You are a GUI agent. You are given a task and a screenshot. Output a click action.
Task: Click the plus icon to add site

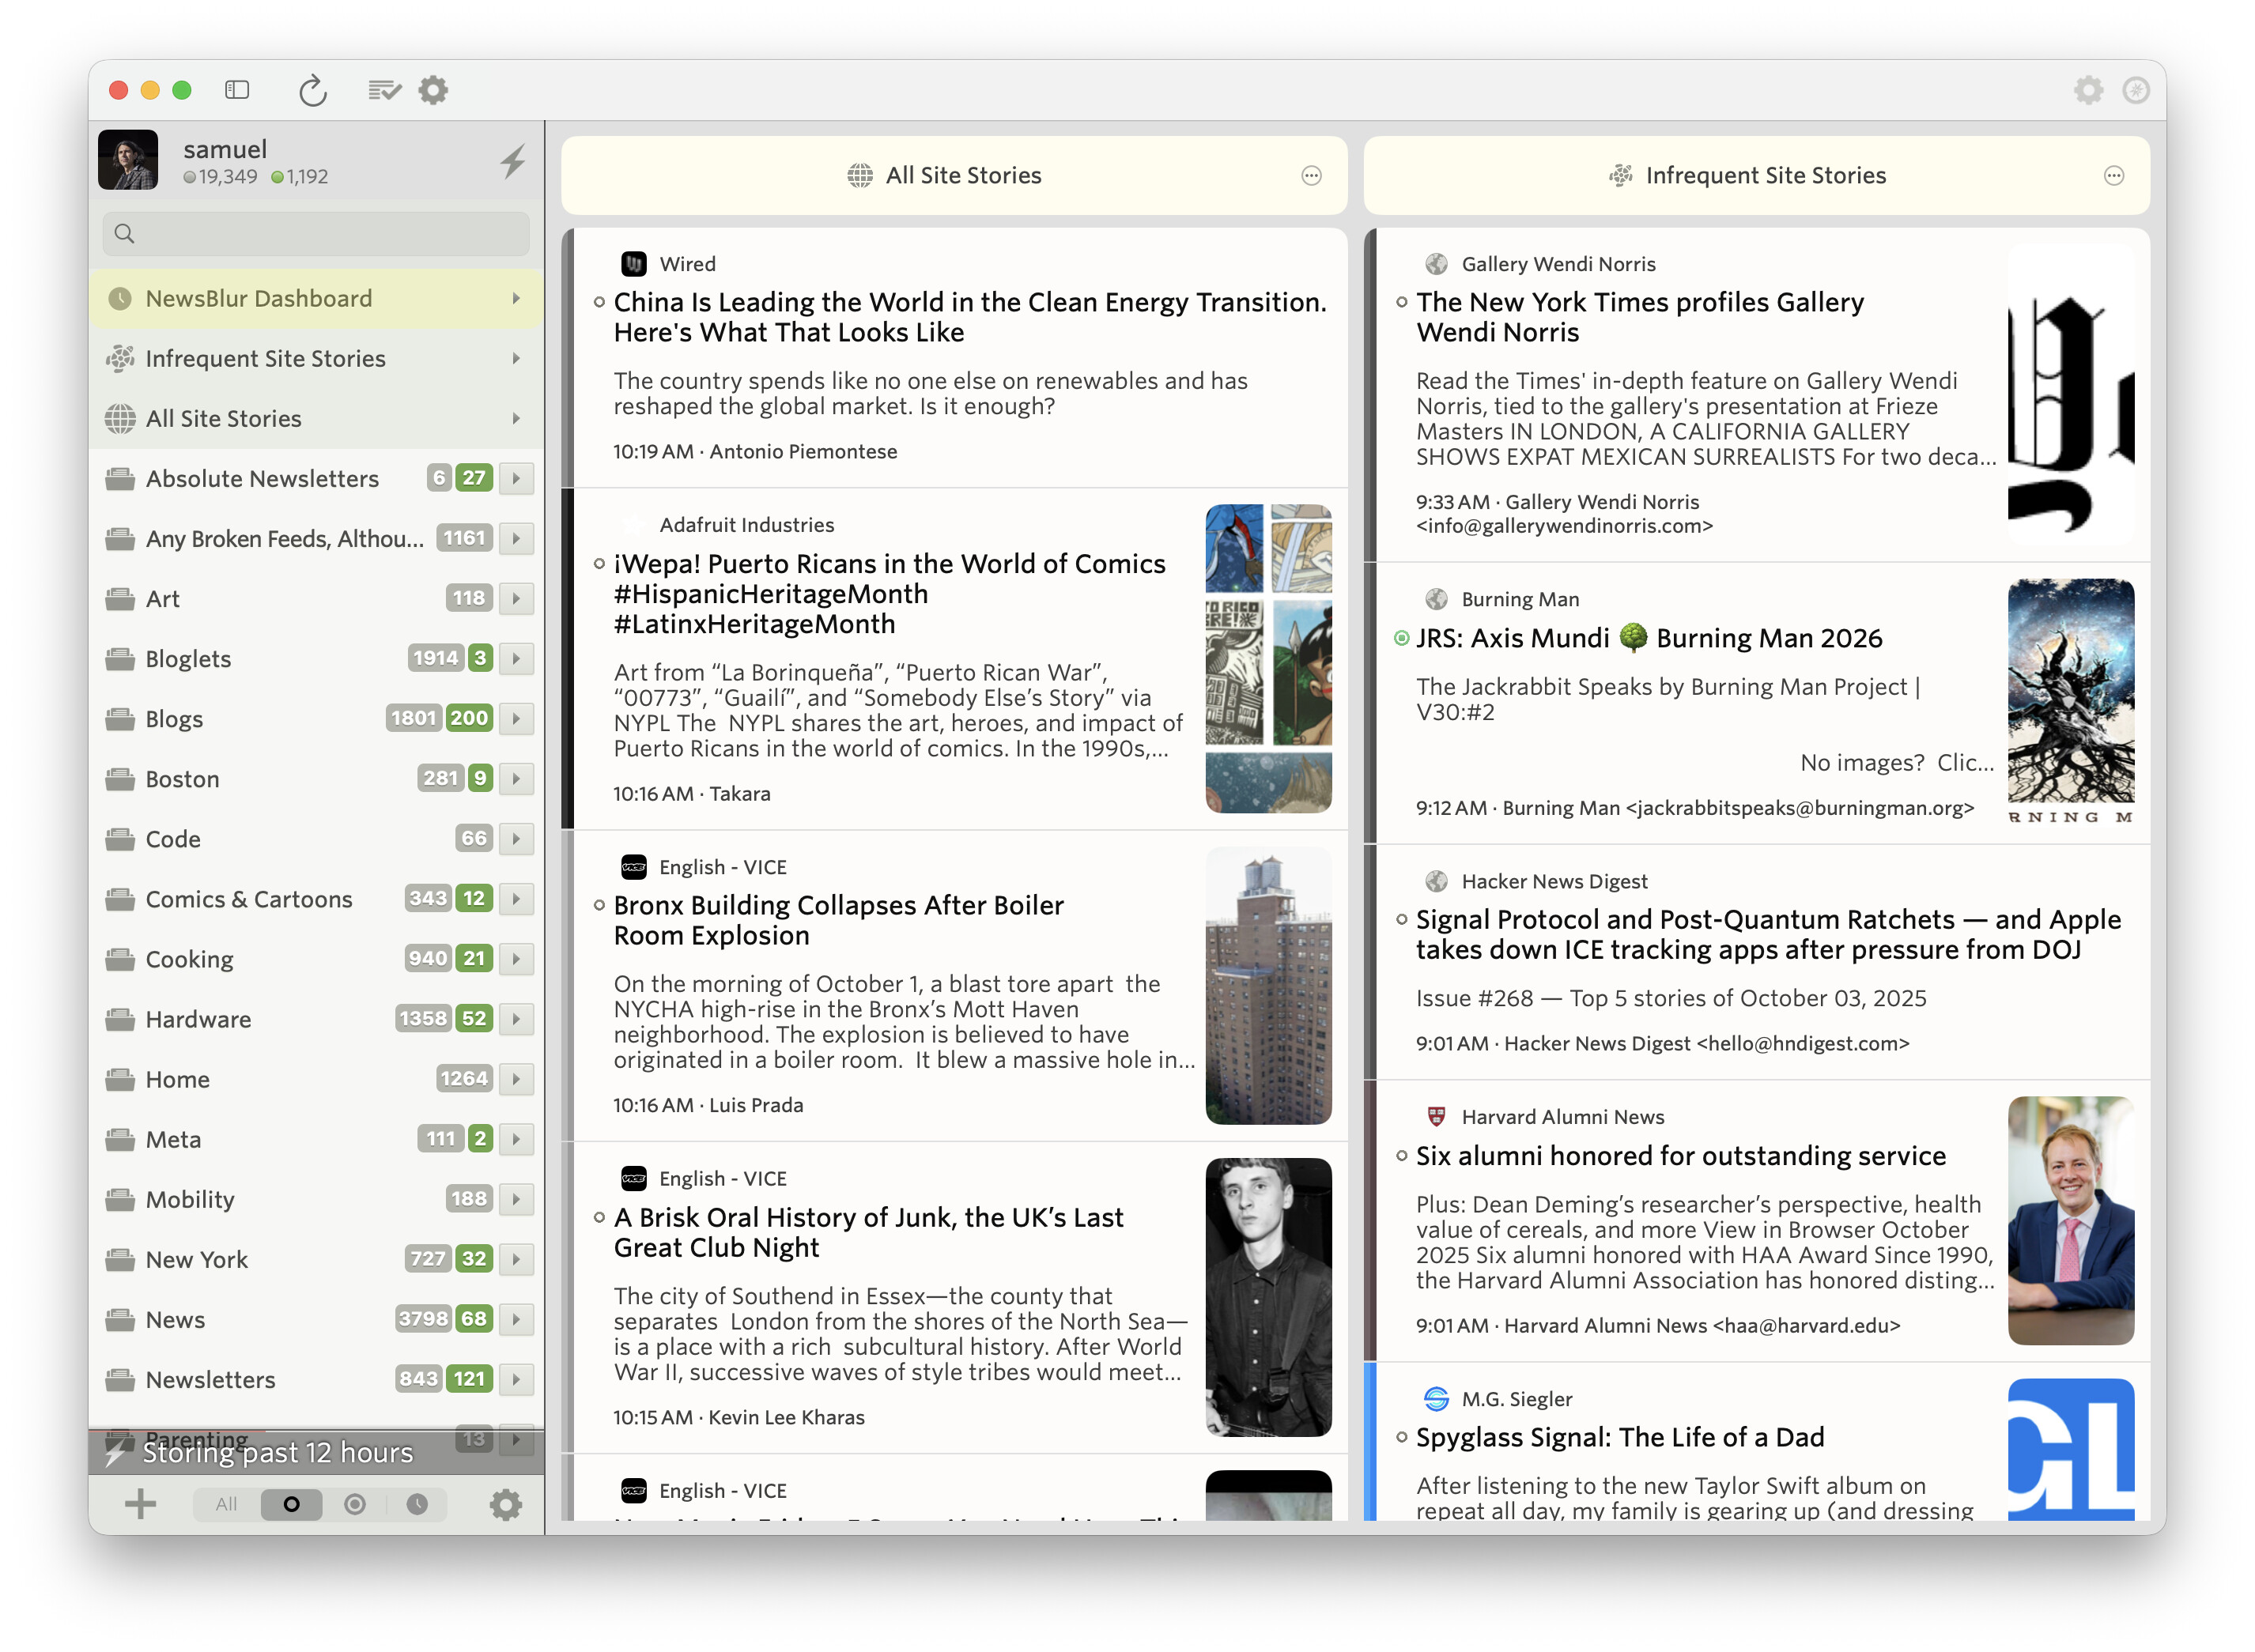(141, 1504)
